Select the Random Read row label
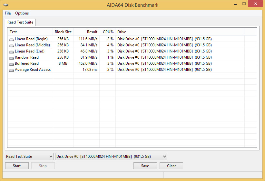265x181 pixels. tap(27, 57)
